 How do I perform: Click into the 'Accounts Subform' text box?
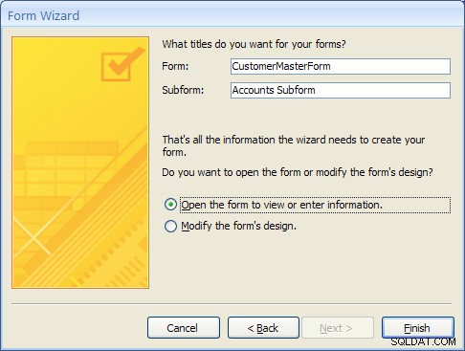(341, 90)
